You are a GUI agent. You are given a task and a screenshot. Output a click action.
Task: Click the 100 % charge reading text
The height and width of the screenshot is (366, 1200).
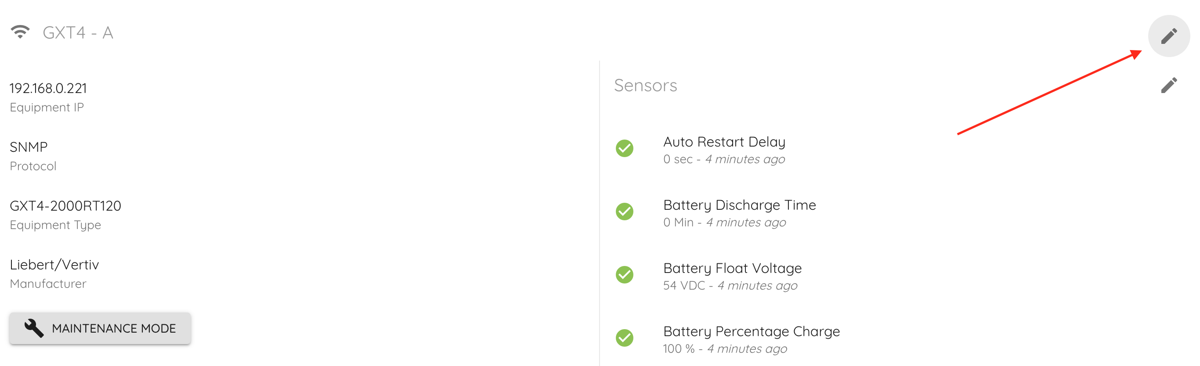tap(679, 349)
